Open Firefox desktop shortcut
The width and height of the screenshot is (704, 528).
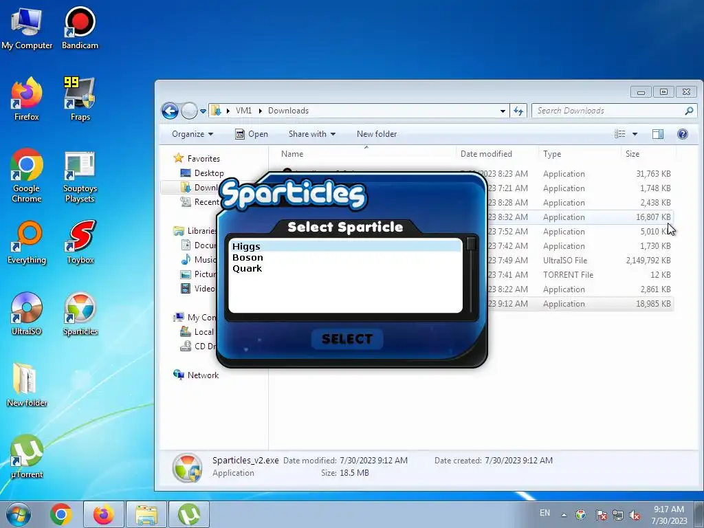pos(27,99)
